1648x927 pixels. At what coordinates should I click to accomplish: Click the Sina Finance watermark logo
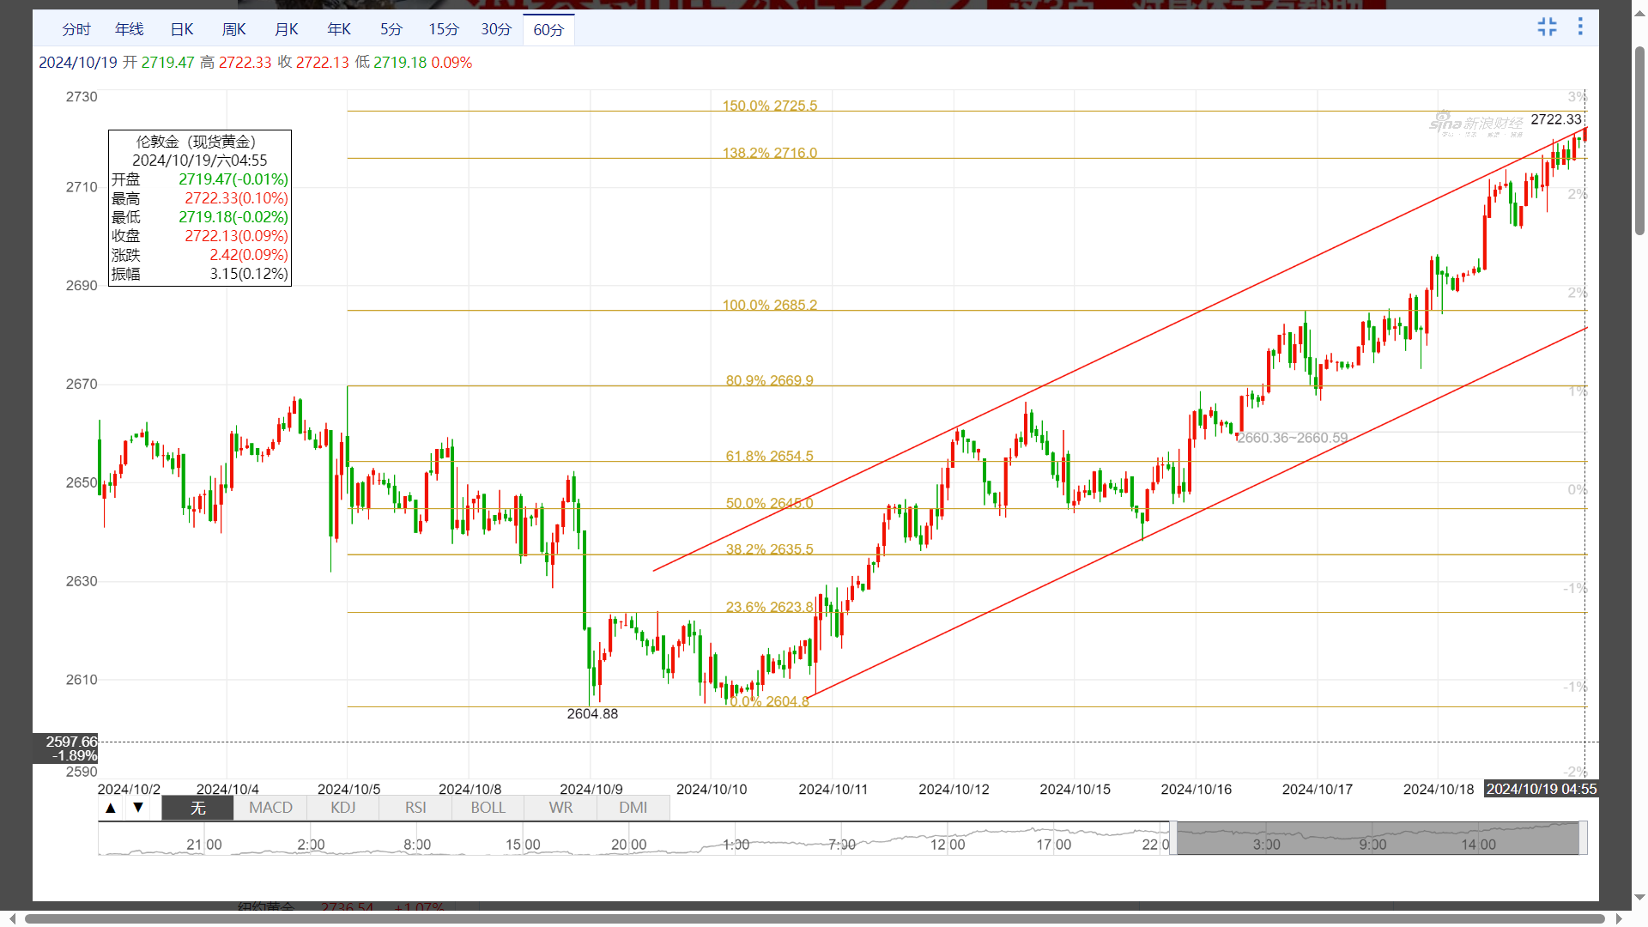pyautogui.click(x=1475, y=124)
